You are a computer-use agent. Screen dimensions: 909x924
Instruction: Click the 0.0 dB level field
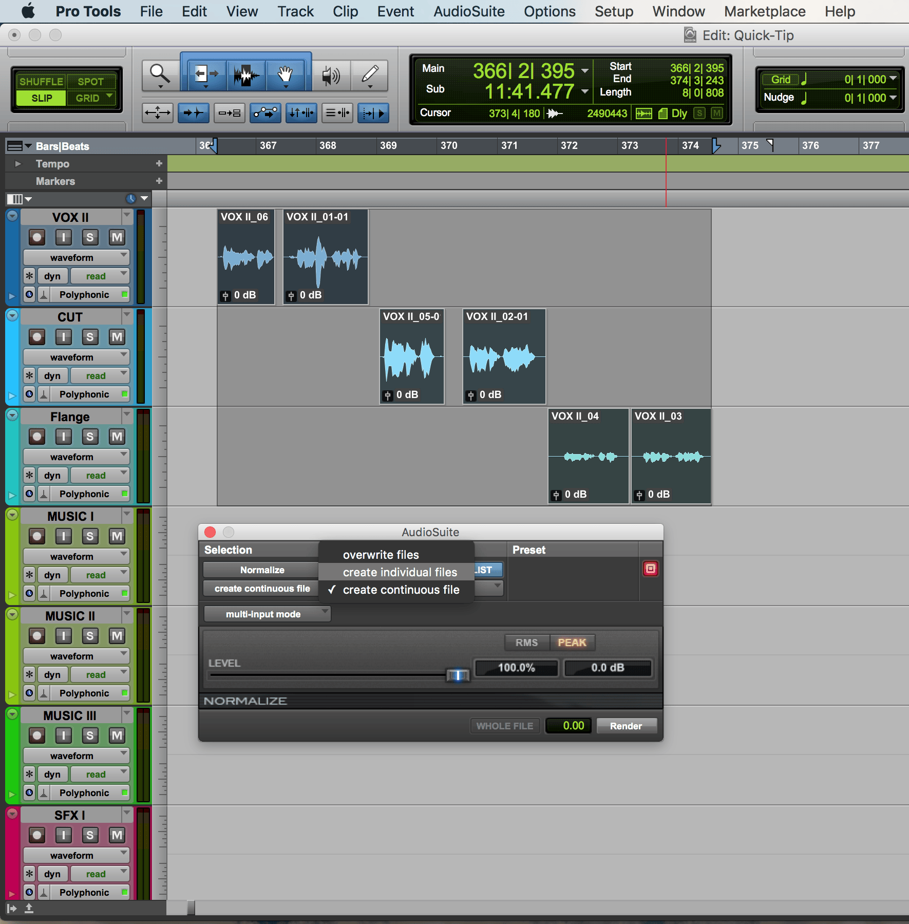coord(608,668)
